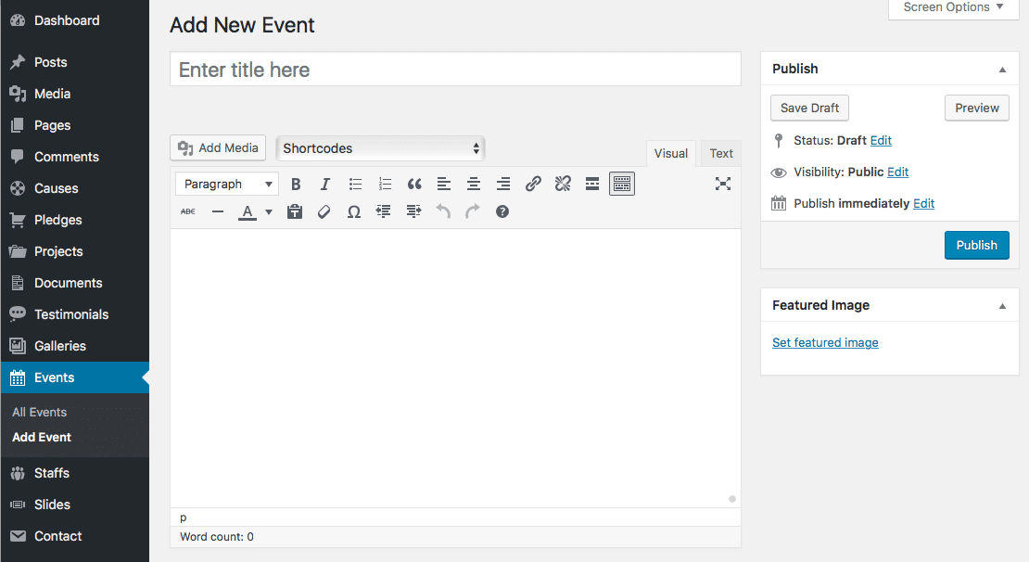This screenshot has width=1029, height=562.
Task: Click inside the editor content area
Action: pyautogui.click(x=455, y=367)
